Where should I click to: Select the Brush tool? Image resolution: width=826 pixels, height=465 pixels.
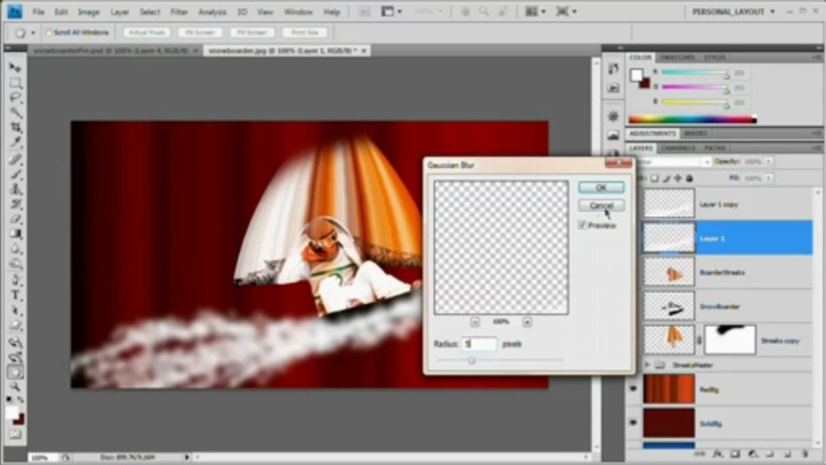click(x=15, y=174)
